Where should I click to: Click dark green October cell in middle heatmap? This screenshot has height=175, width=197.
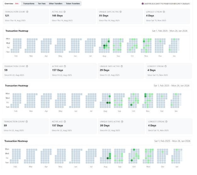coord(131,105)
